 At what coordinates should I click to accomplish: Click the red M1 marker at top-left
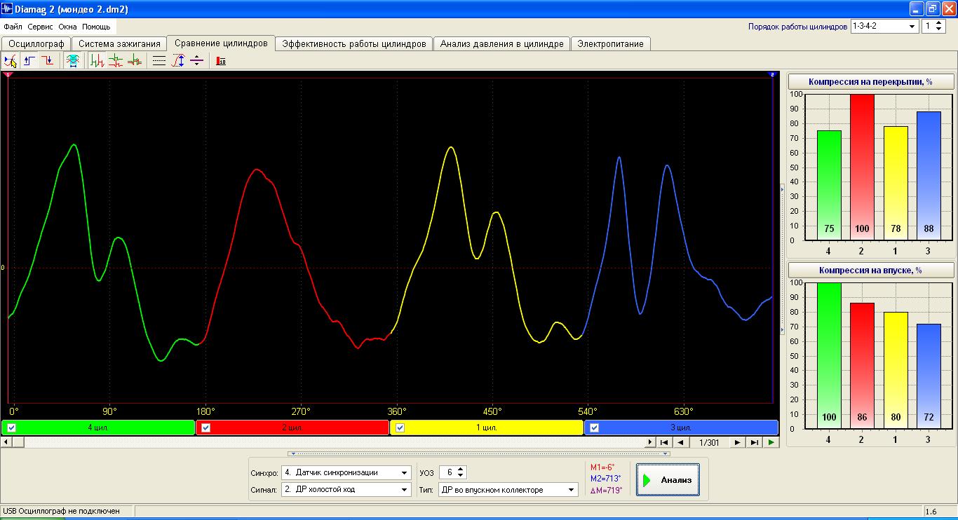[8, 74]
